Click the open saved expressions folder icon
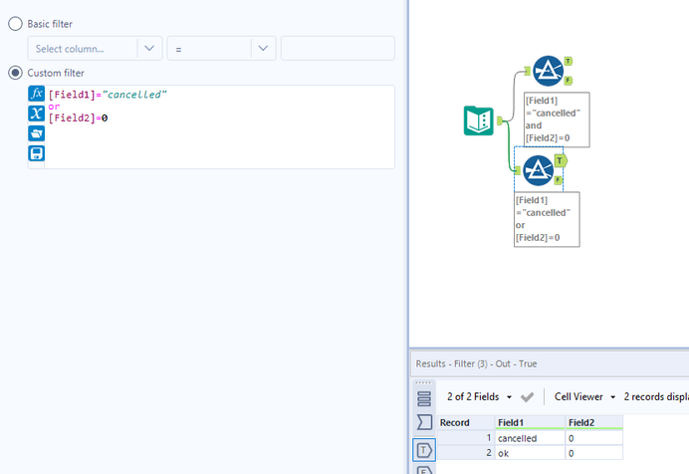Viewport: 689px width, 474px height. pos(37,133)
